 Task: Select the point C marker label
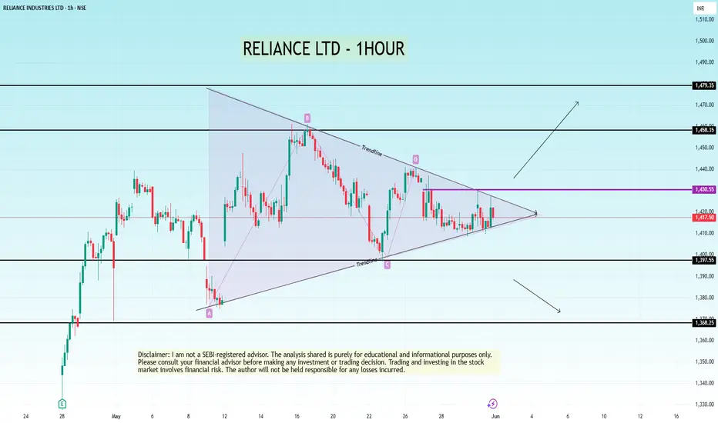387,265
